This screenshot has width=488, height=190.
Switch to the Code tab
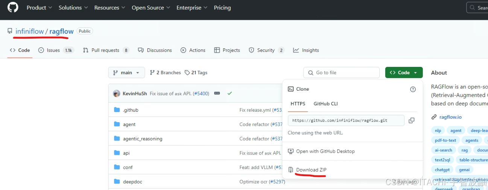(x=20, y=50)
